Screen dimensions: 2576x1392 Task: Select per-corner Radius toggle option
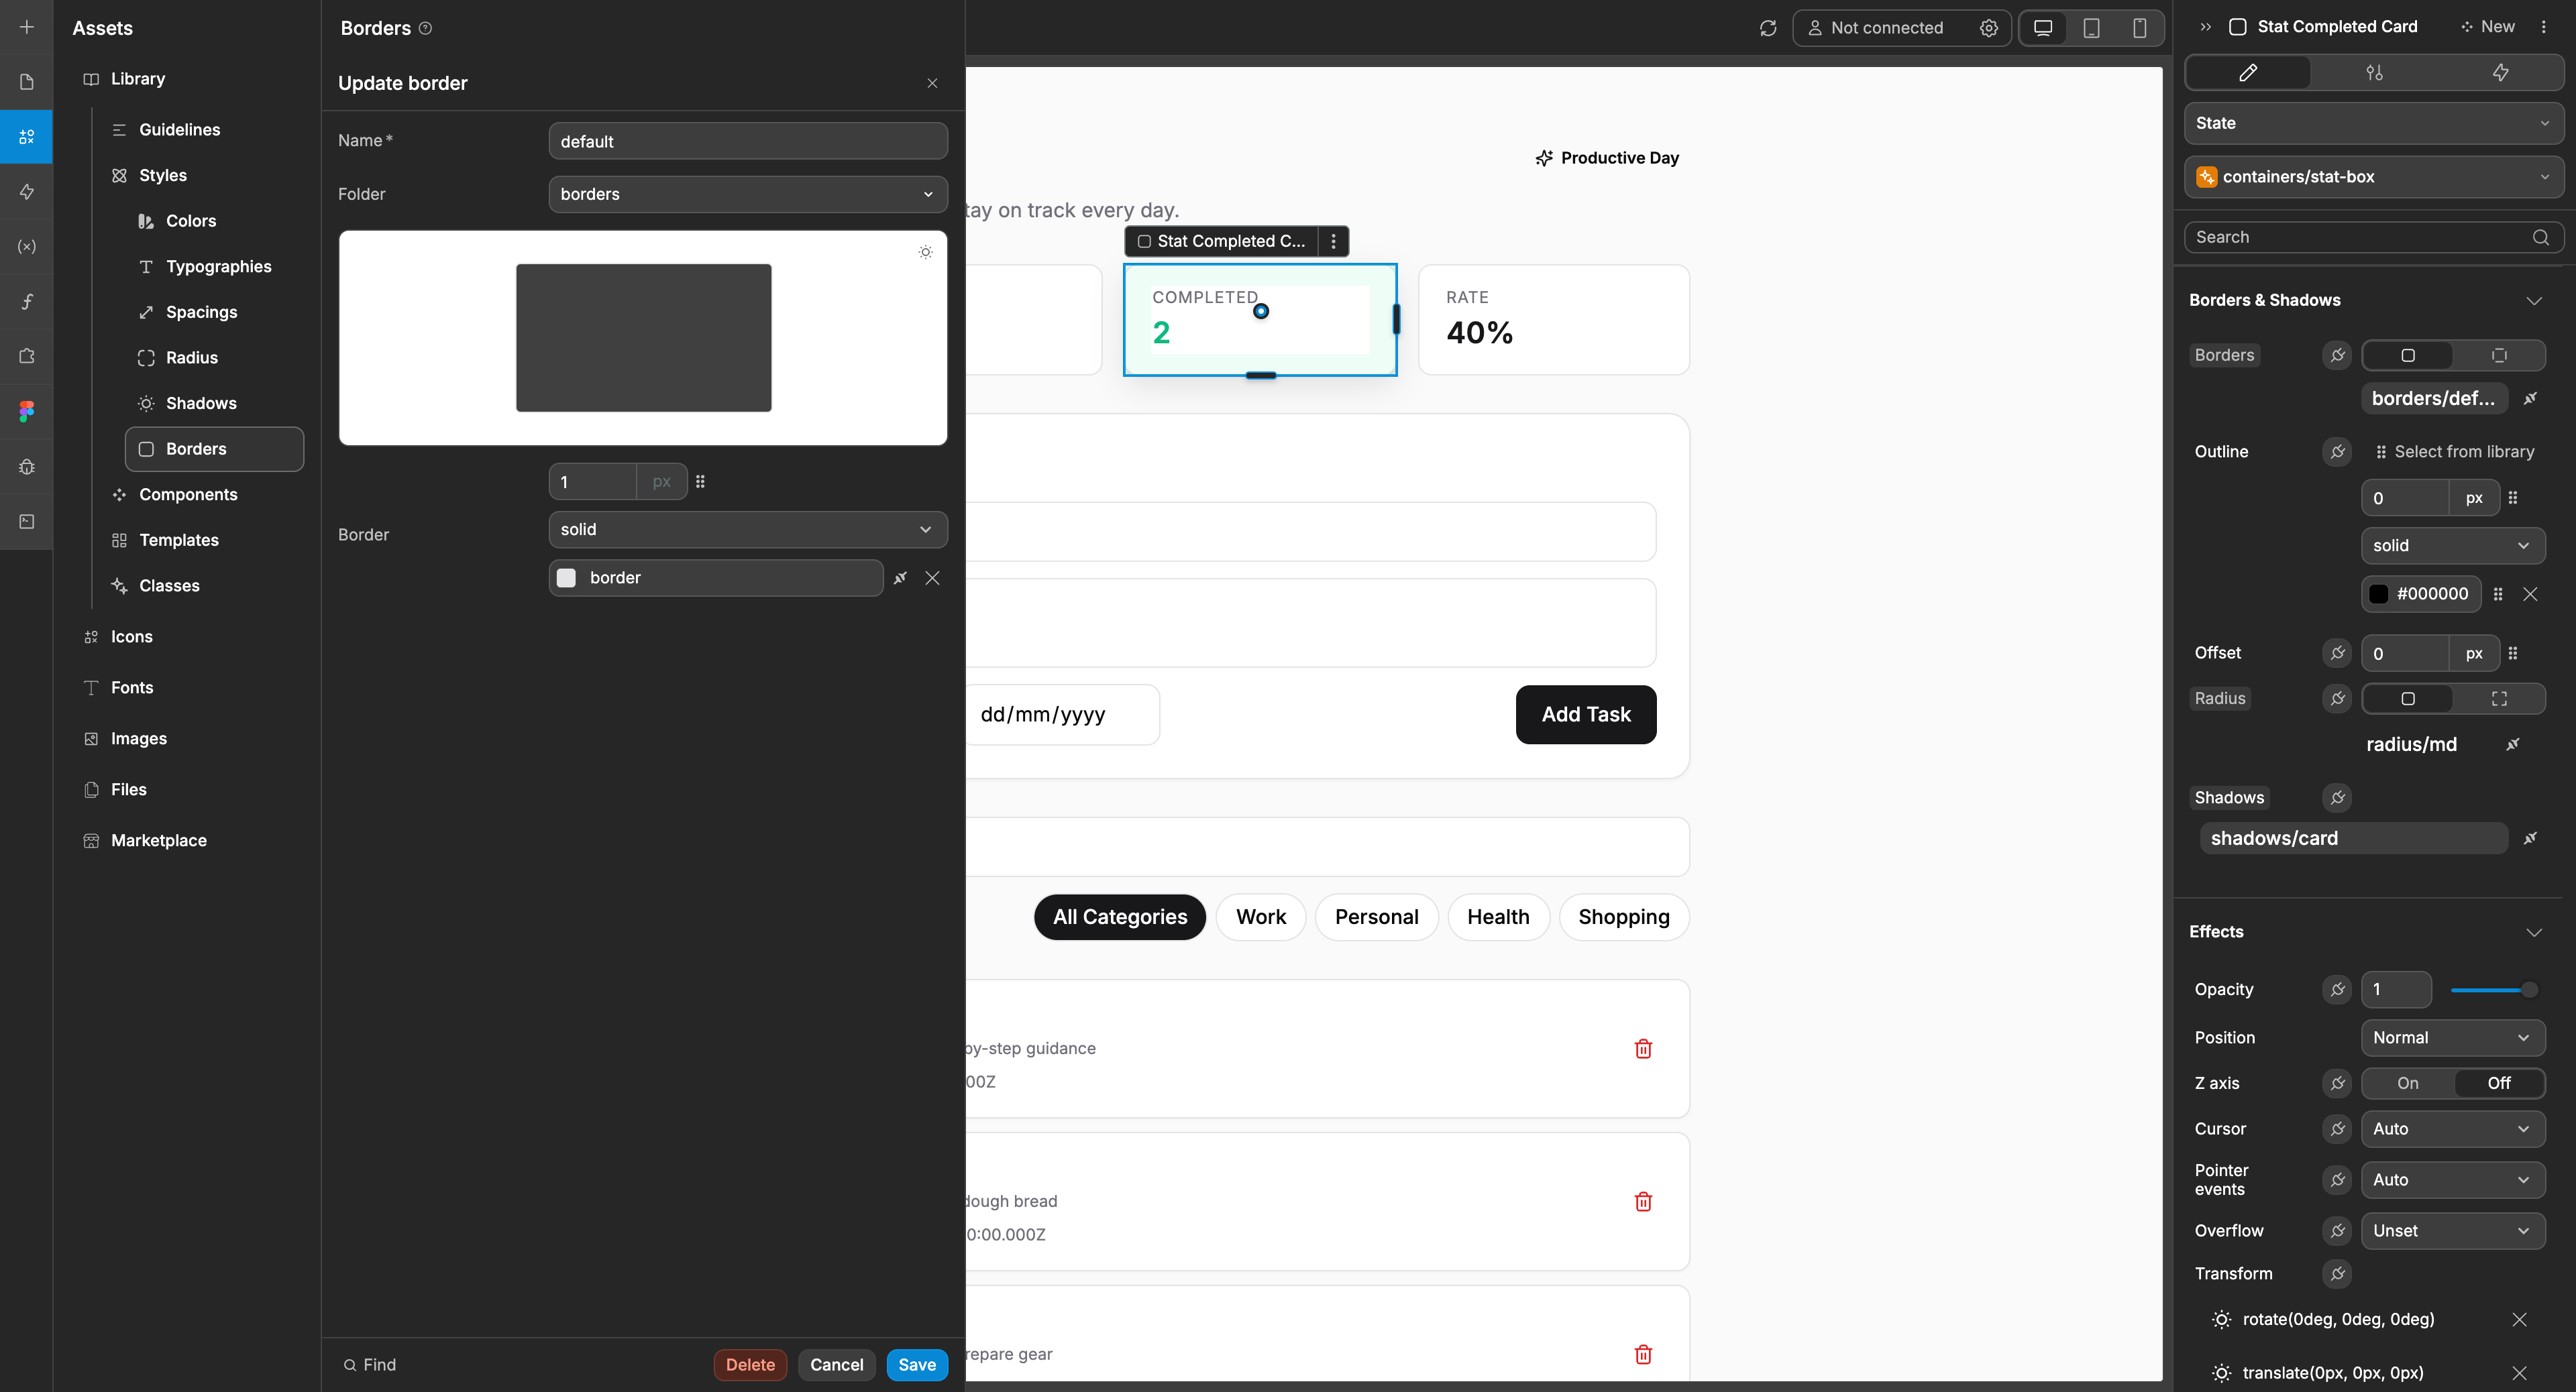click(x=2499, y=699)
